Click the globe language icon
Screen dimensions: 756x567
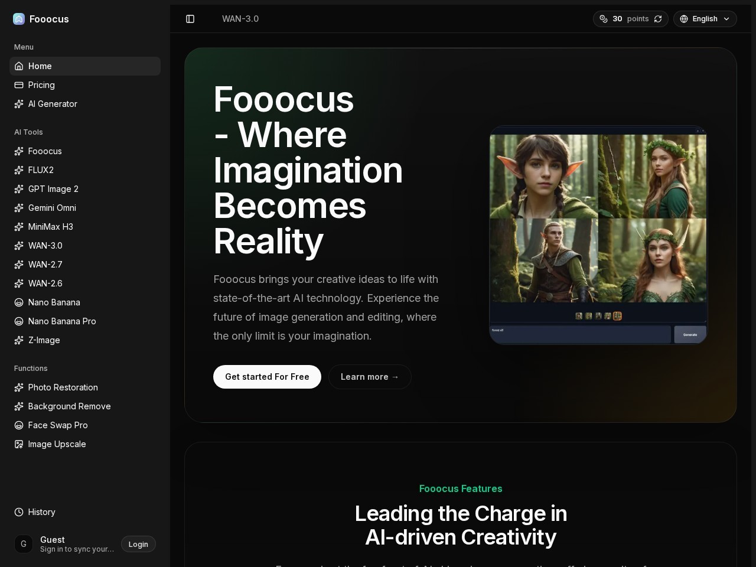684,19
